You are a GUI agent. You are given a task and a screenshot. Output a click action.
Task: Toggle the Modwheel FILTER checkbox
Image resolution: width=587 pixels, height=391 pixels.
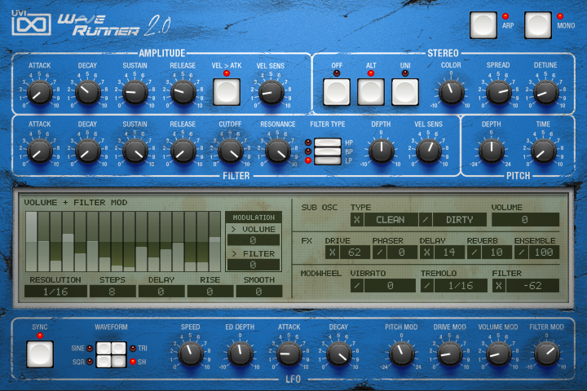pyautogui.click(x=499, y=285)
